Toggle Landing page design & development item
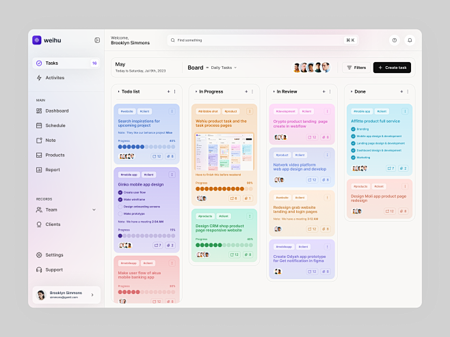450x337 pixels. (354, 143)
